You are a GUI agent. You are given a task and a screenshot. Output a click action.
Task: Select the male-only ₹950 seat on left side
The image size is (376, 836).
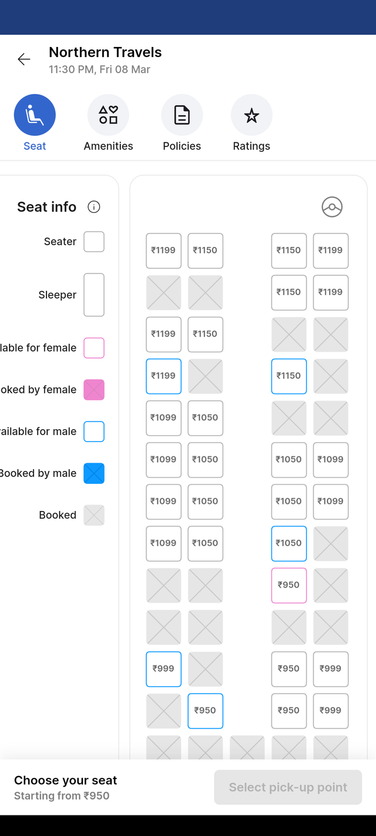click(206, 710)
